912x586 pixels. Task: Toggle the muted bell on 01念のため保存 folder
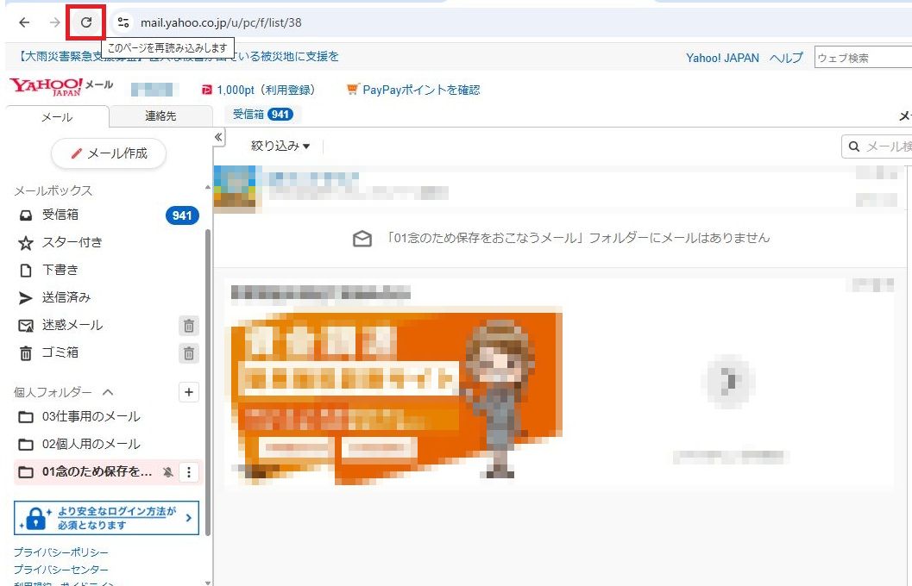[x=168, y=472]
